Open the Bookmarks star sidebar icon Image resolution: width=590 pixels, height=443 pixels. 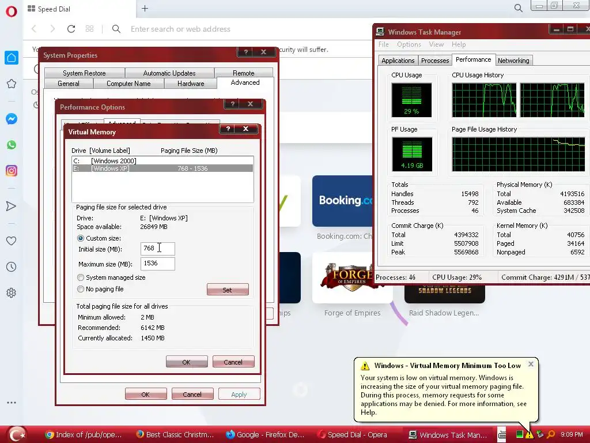(x=12, y=84)
